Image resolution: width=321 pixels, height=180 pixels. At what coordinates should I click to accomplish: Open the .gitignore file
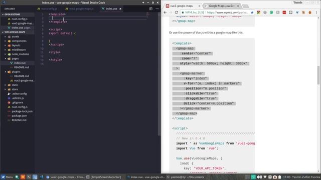pyautogui.click(x=17, y=102)
